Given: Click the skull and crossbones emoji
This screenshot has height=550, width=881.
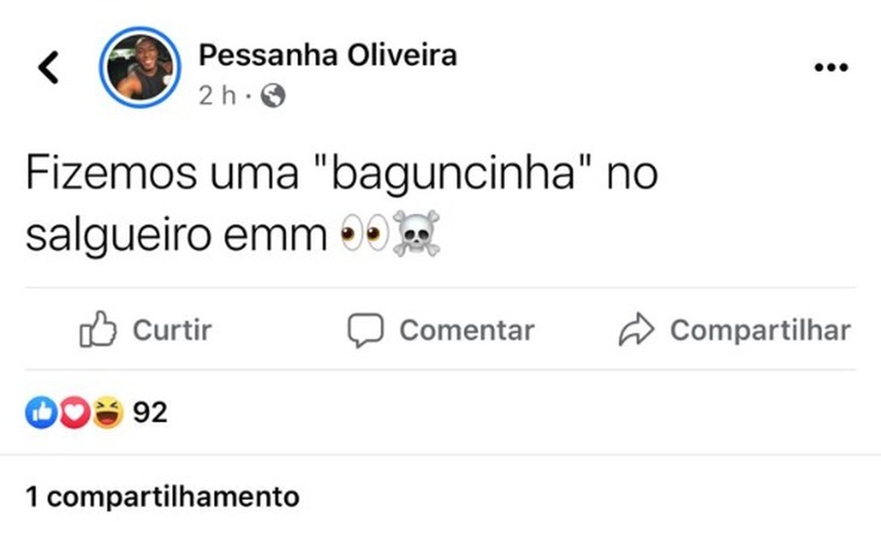Looking at the screenshot, I should click(x=416, y=235).
